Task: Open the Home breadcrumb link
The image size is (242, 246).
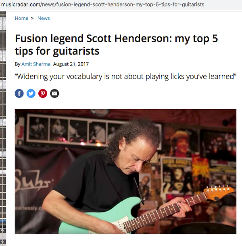Action: pyautogui.click(x=22, y=18)
